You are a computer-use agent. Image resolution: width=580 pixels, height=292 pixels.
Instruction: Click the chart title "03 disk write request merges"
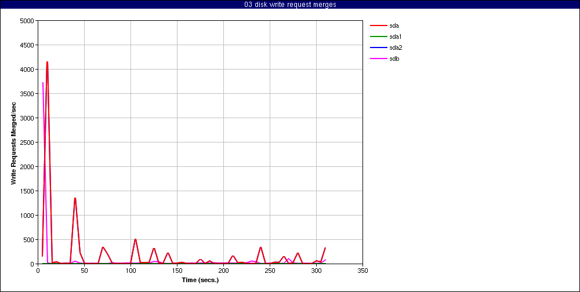pos(290,5)
